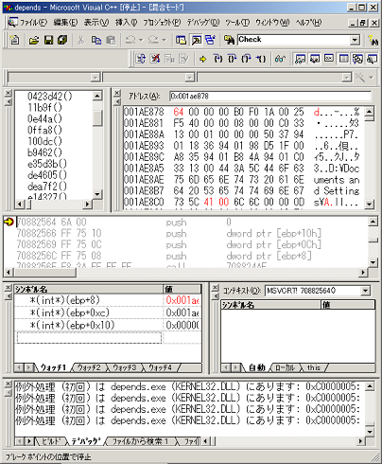Viewport: 382px width, 464px height.
Task: Toggle the Disassembly window button
Action: [x=373, y=59]
